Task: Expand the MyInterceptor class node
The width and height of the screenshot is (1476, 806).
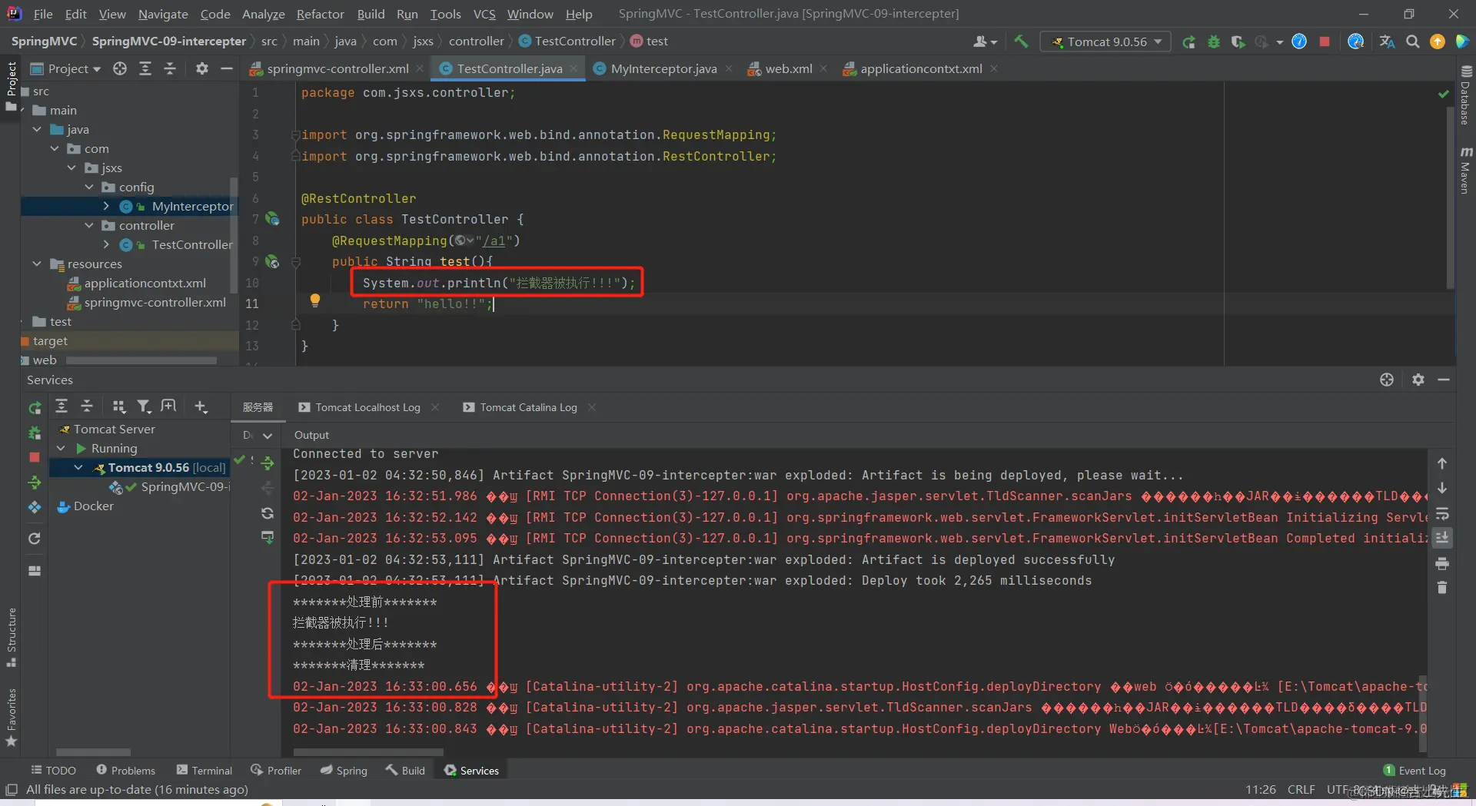Action: point(106,206)
